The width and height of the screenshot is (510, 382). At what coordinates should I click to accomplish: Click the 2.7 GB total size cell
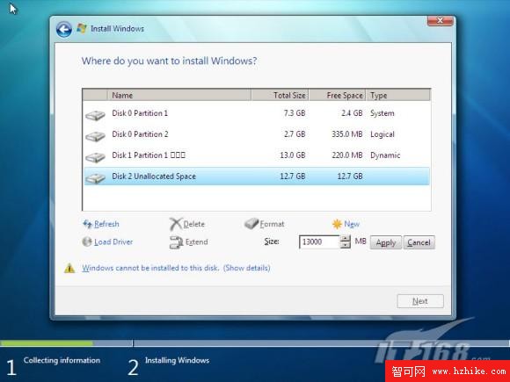(295, 134)
